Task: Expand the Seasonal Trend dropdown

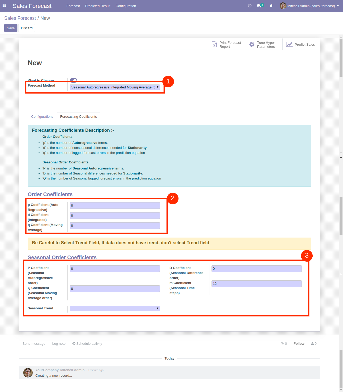Action: tap(115, 308)
